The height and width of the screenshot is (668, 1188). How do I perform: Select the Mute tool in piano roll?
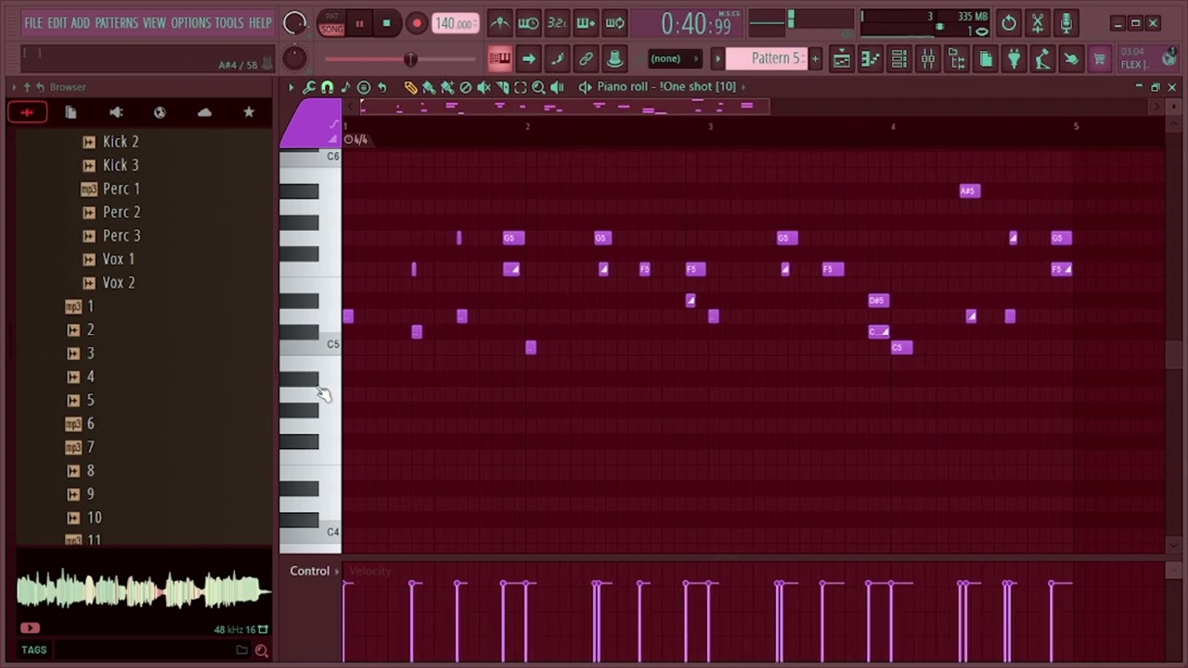pyautogui.click(x=484, y=87)
